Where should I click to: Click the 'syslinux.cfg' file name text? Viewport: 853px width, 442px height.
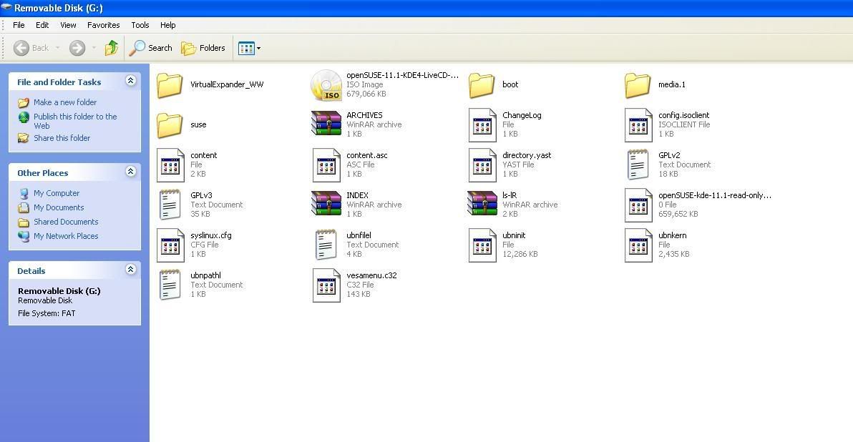click(211, 235)
